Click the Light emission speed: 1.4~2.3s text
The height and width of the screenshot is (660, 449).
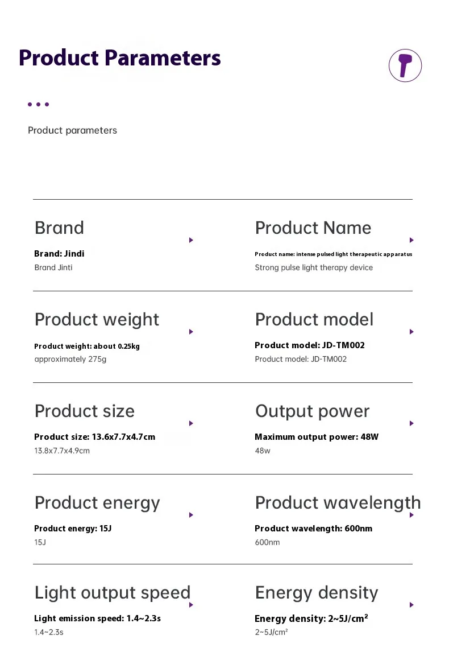coord(97,618)
